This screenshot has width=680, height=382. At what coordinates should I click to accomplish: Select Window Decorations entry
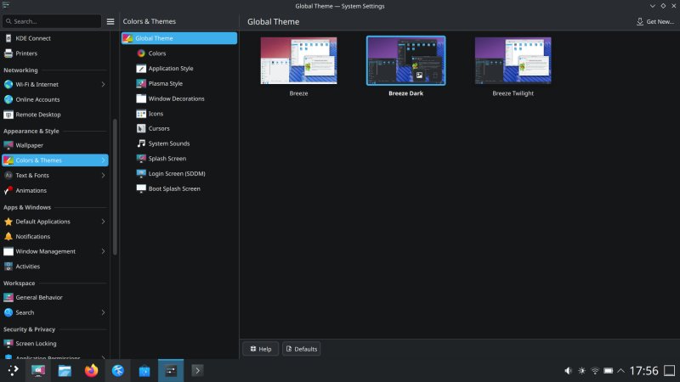pos(179,98)
